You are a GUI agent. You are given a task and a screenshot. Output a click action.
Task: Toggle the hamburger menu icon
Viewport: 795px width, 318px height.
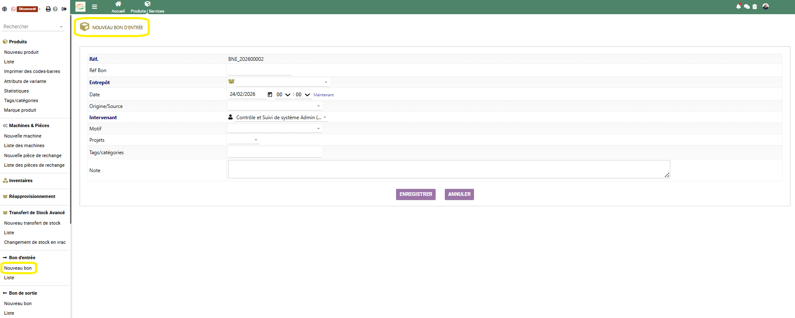tap(95, 7)
